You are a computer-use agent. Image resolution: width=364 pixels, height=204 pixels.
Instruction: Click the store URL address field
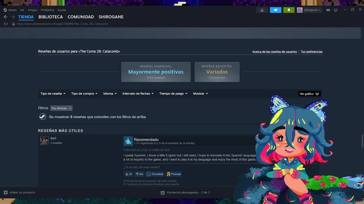[x=62, y=24]
